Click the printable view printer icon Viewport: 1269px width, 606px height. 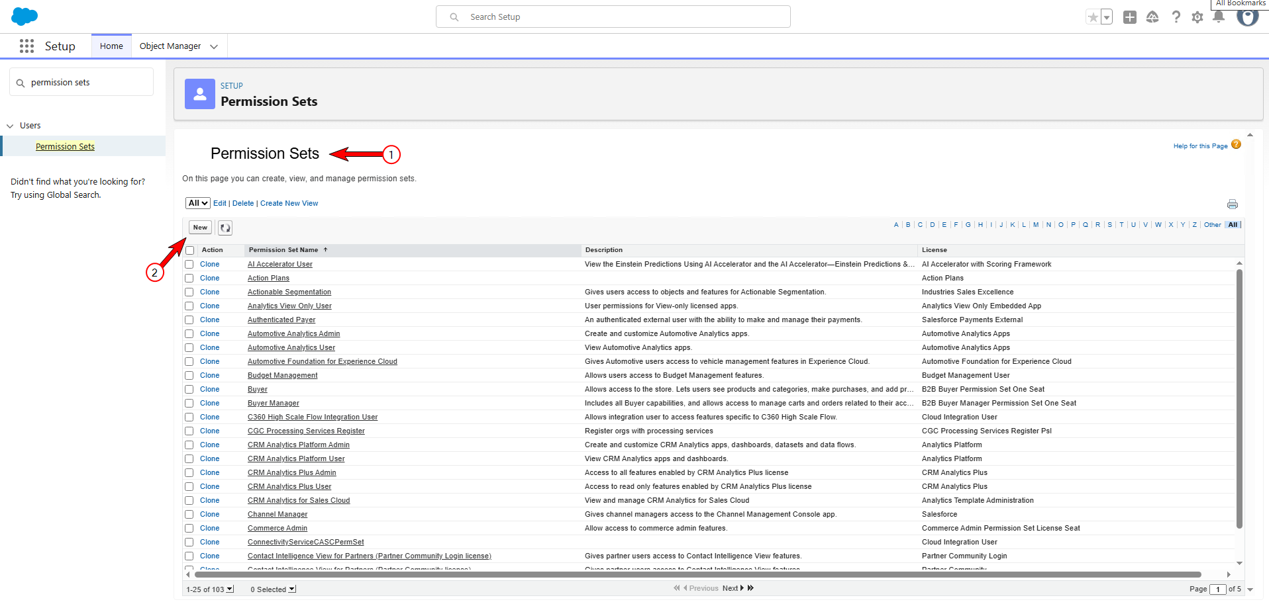click(1233, 204)
